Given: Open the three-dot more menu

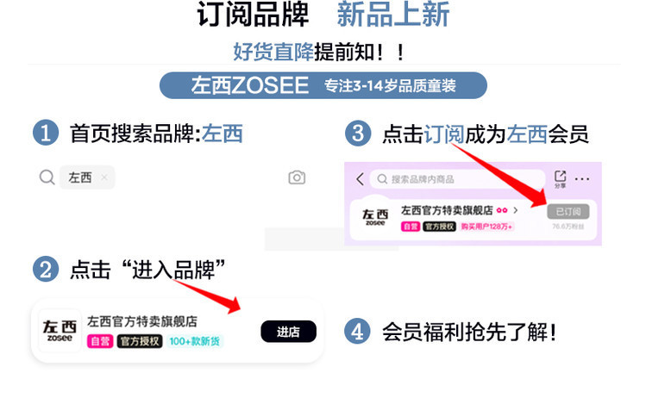Looking at the screenshot, I should click(x=581, y=179).
